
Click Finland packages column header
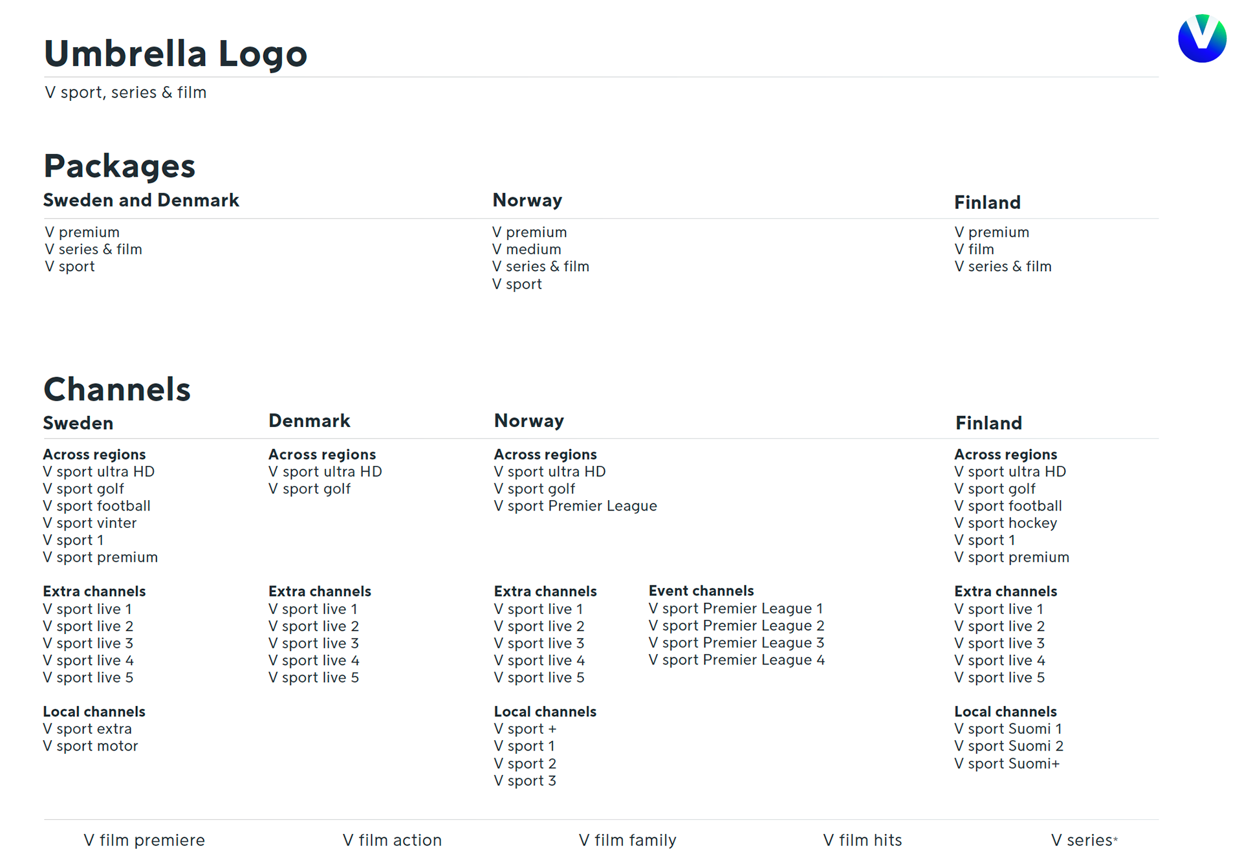[x=987, y=203]
